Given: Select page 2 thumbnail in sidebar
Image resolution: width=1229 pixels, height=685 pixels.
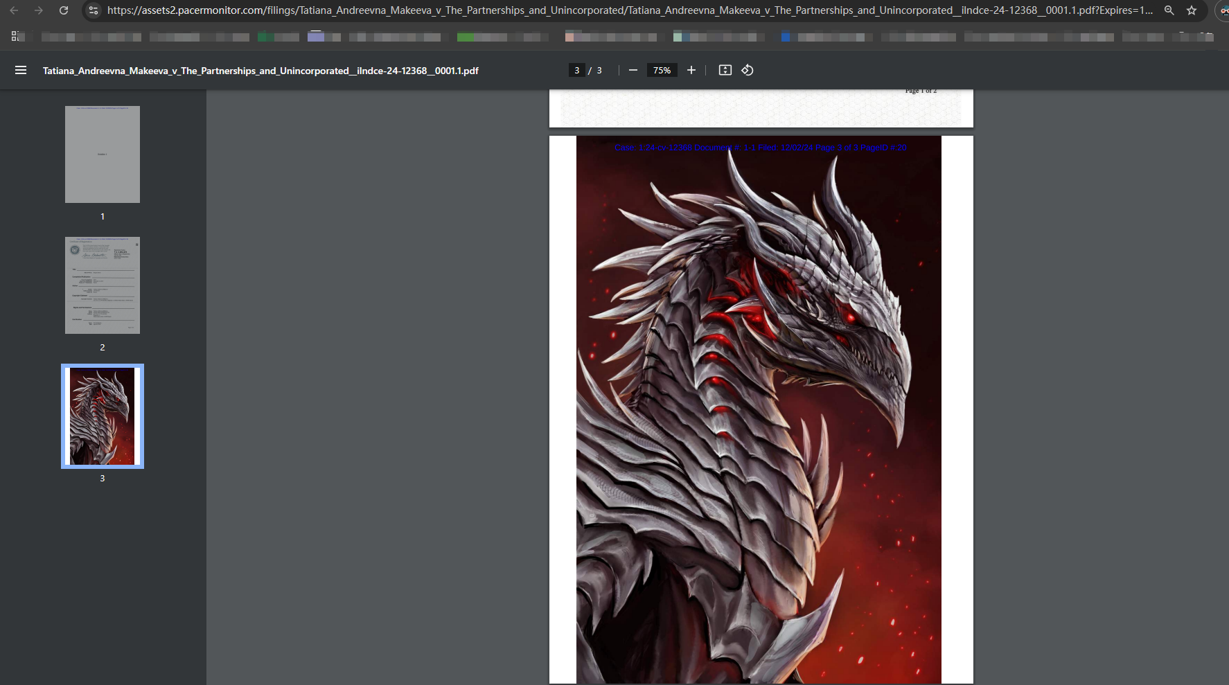Looking at the screenshot, I should pos(103,285).
